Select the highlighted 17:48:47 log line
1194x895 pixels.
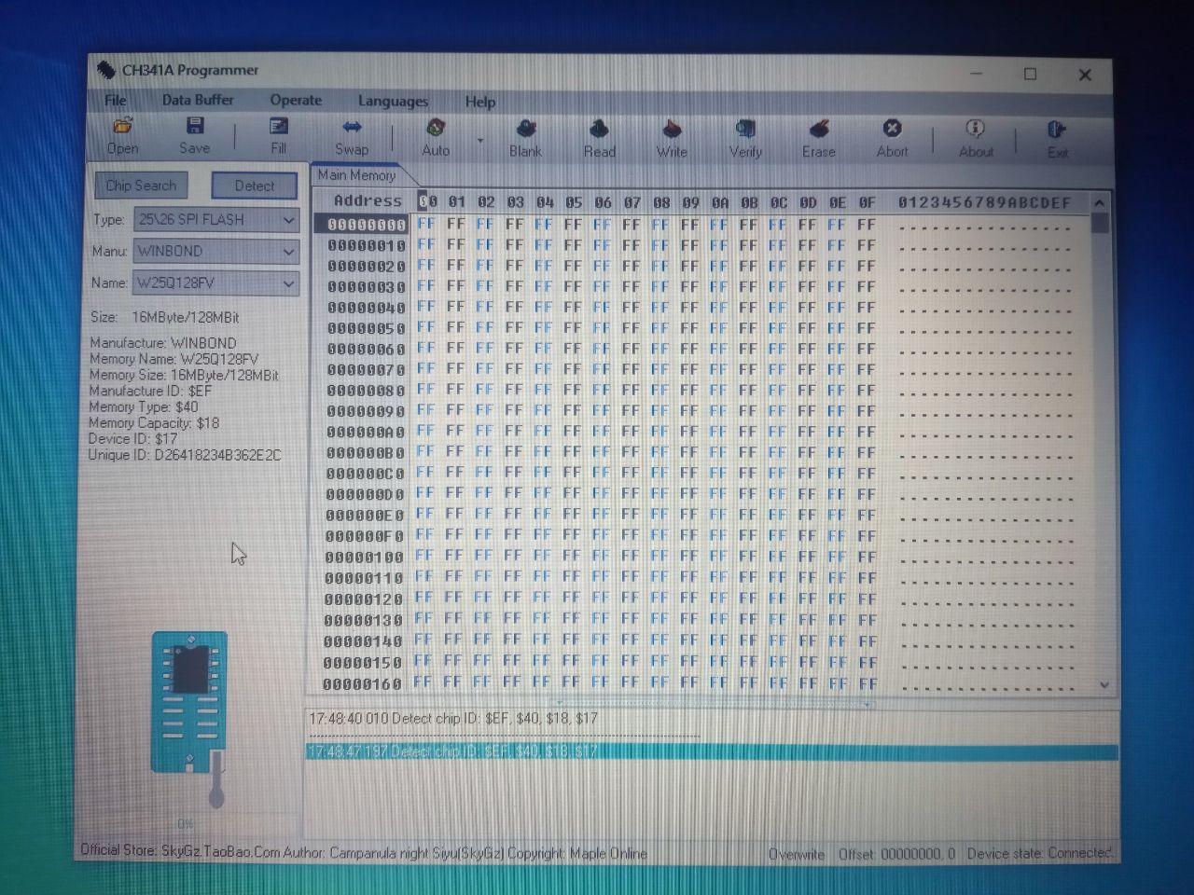pyautogui.click(x=711, y=752)
